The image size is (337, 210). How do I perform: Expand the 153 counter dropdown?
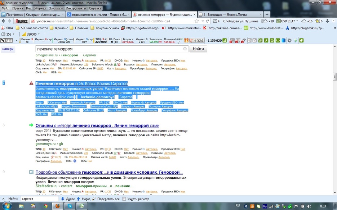tap(14, 34)
